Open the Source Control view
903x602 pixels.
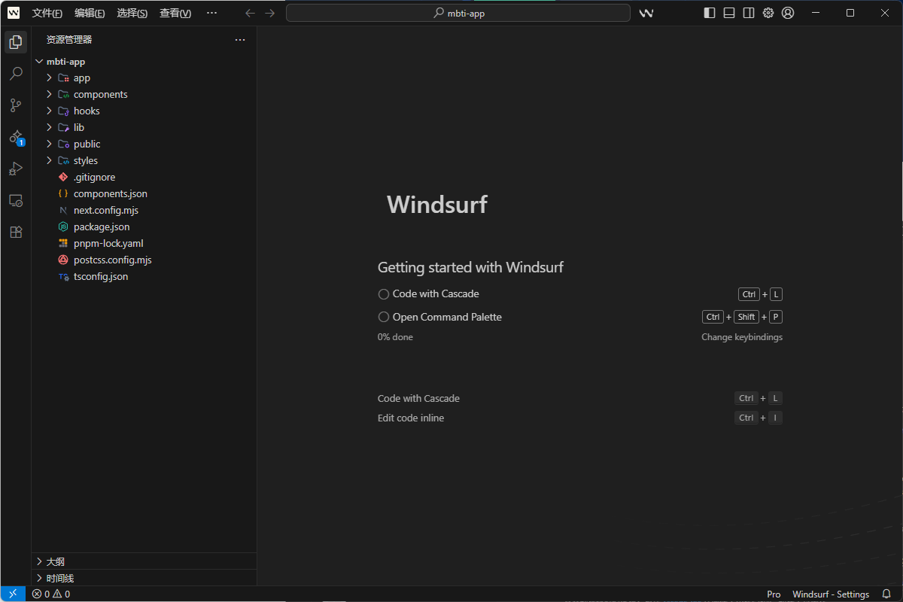pyautogui.click(x=16, y=105)
